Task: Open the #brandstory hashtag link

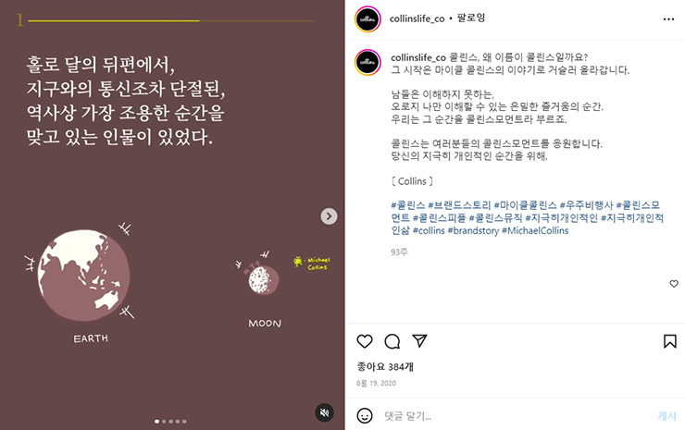Action: [x=473, y=230]
